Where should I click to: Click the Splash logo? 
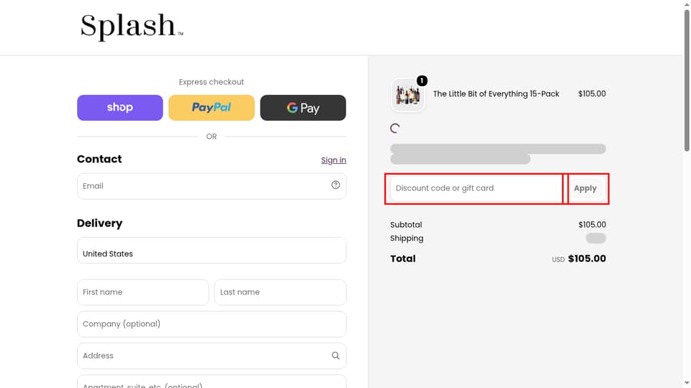[x=131, y=27]
